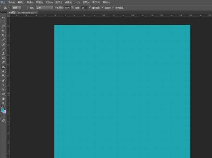Click the teal foreground color swatch
The height and width of the screenshot is (158, 212).
click(x=2, y=110)
